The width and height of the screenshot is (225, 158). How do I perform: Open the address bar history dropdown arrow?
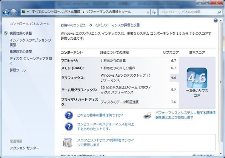[x=148, y=12]
